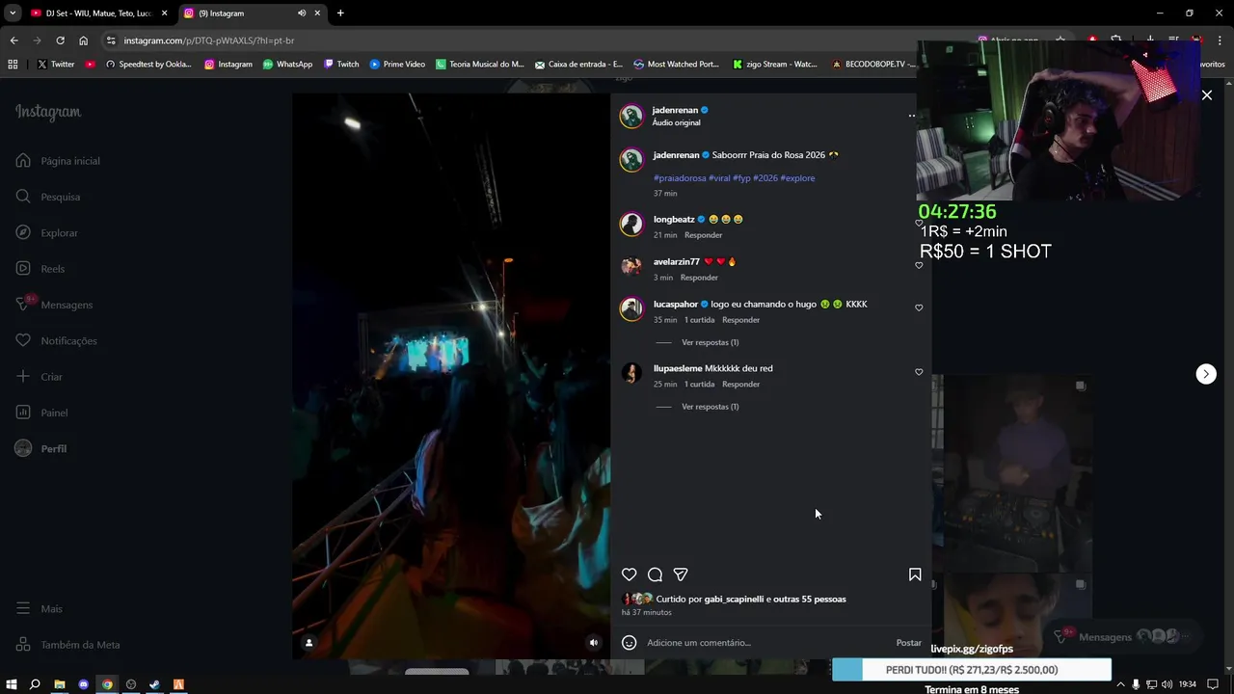1234x694 pixels.
Task: Show hidden system tray icons
Action: [x=1120, y=684]
